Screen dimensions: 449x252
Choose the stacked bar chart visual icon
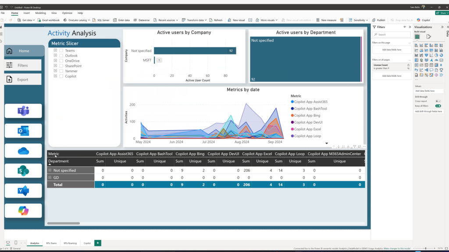click(x=417, y=45)
